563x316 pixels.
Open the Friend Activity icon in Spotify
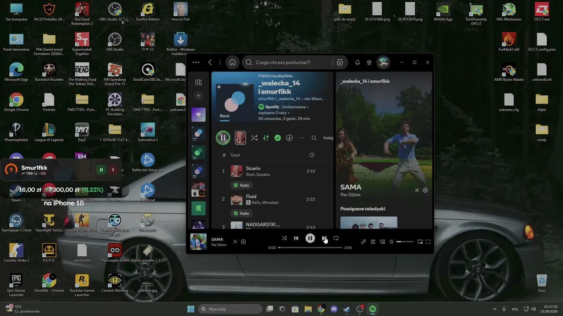pos(369,62)
